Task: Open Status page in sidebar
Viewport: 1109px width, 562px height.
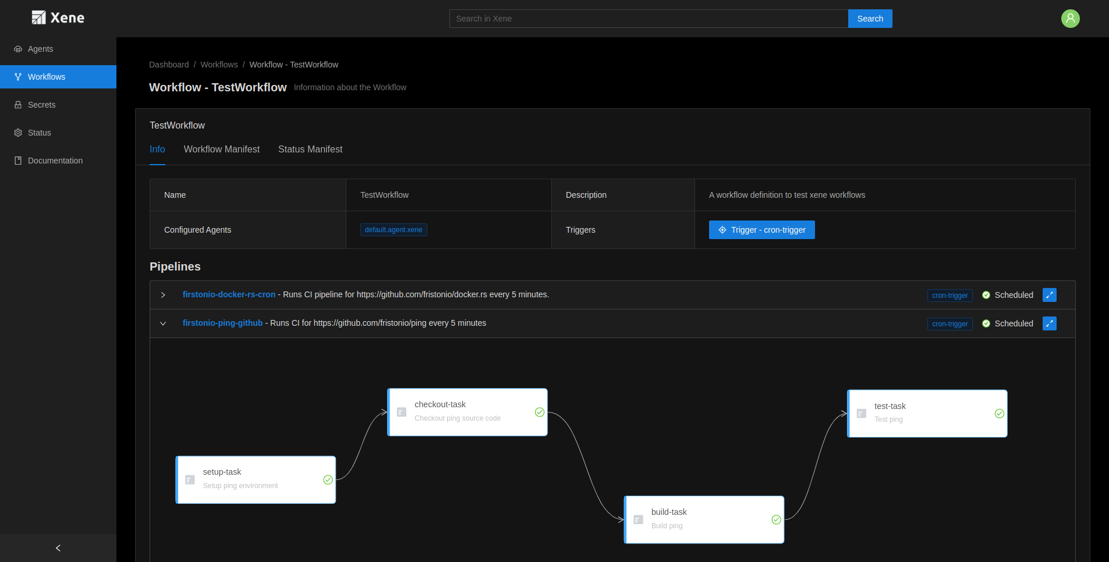Action: click(58, 133)
